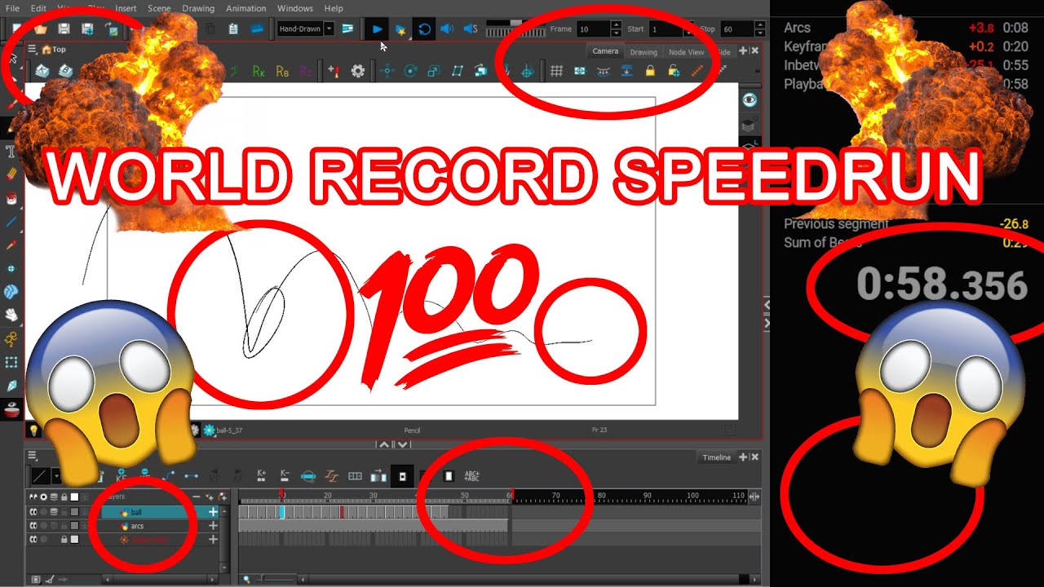
Task: Click the green Rx reset icon
Action: click(x=259, y=72)
